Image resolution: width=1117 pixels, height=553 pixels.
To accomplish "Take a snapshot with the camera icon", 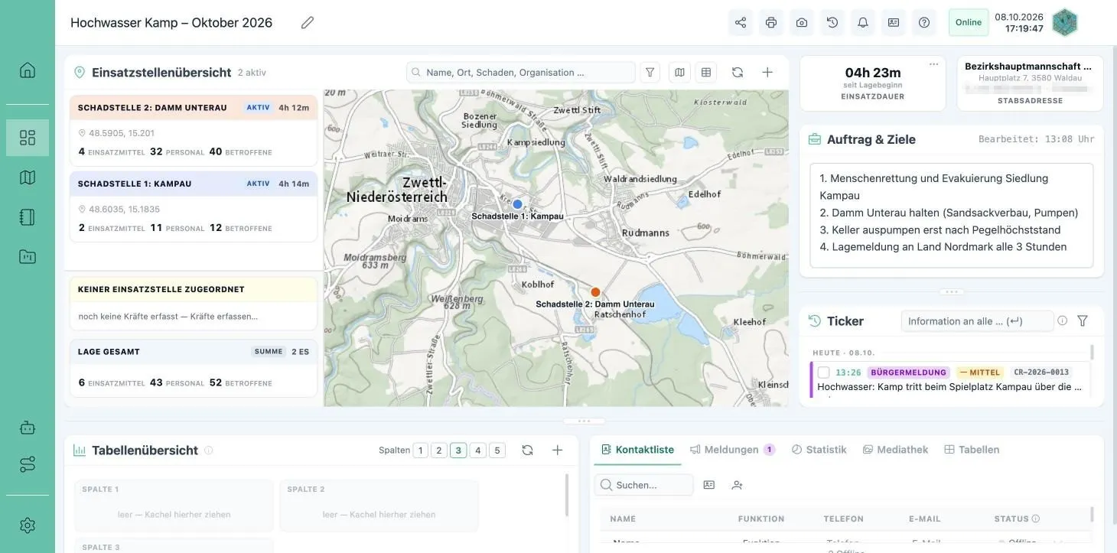I will click(x=802, y=23).
